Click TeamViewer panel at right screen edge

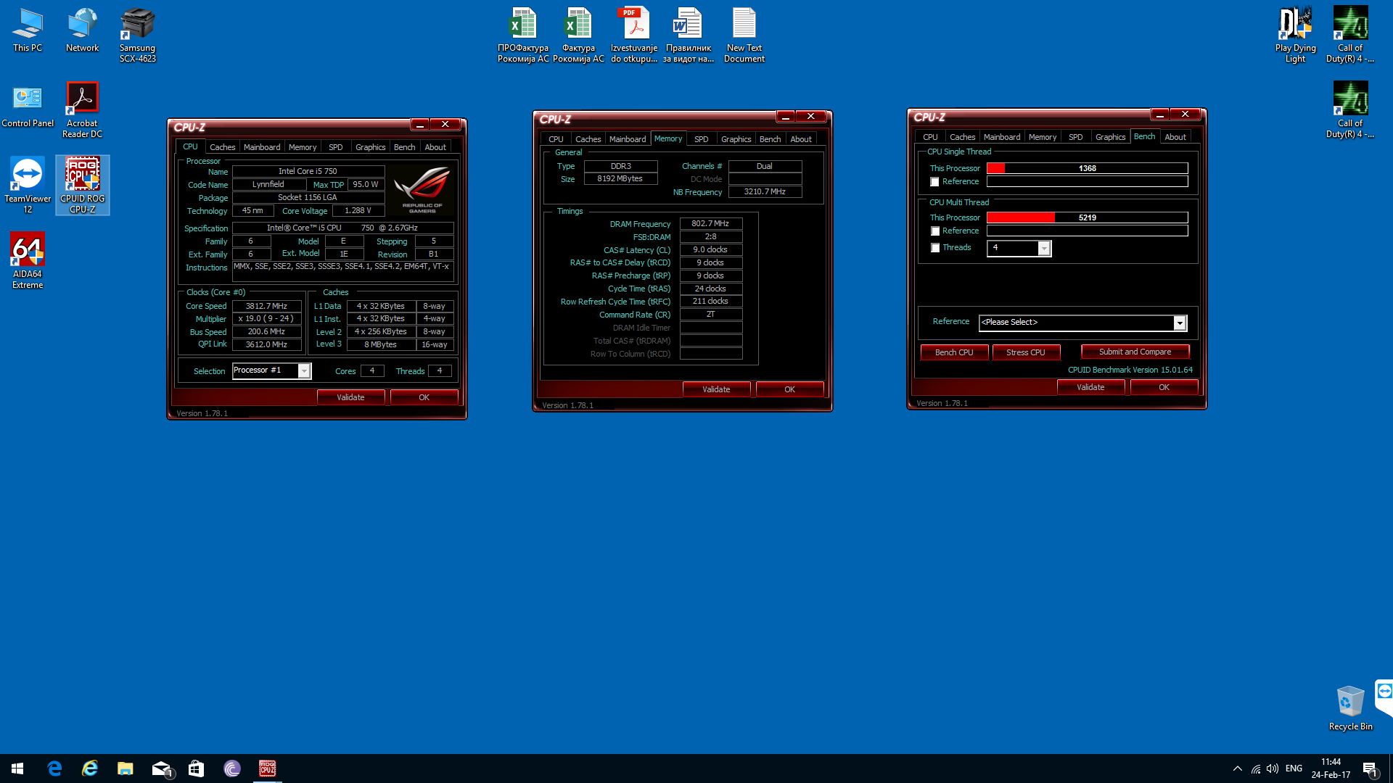(1384, 697)
